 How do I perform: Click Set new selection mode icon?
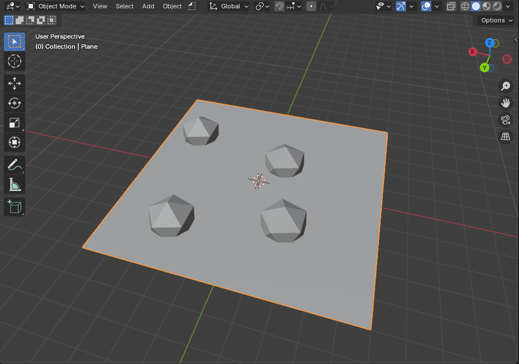[9, 20]
